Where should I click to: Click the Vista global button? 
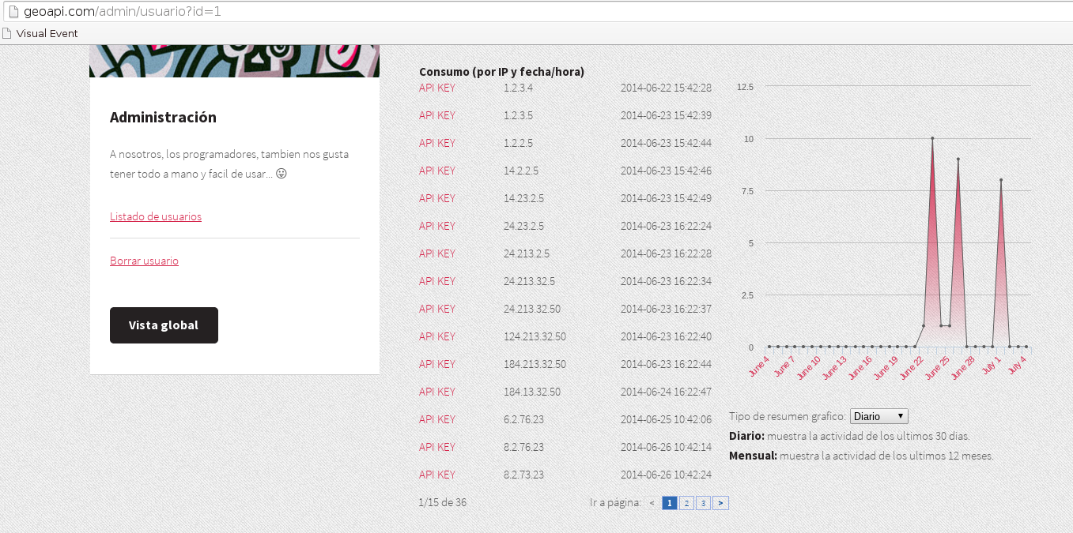(164, 325)
